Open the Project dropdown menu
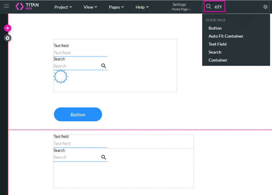This screenshot has width=272, height=195. point(63,7)
